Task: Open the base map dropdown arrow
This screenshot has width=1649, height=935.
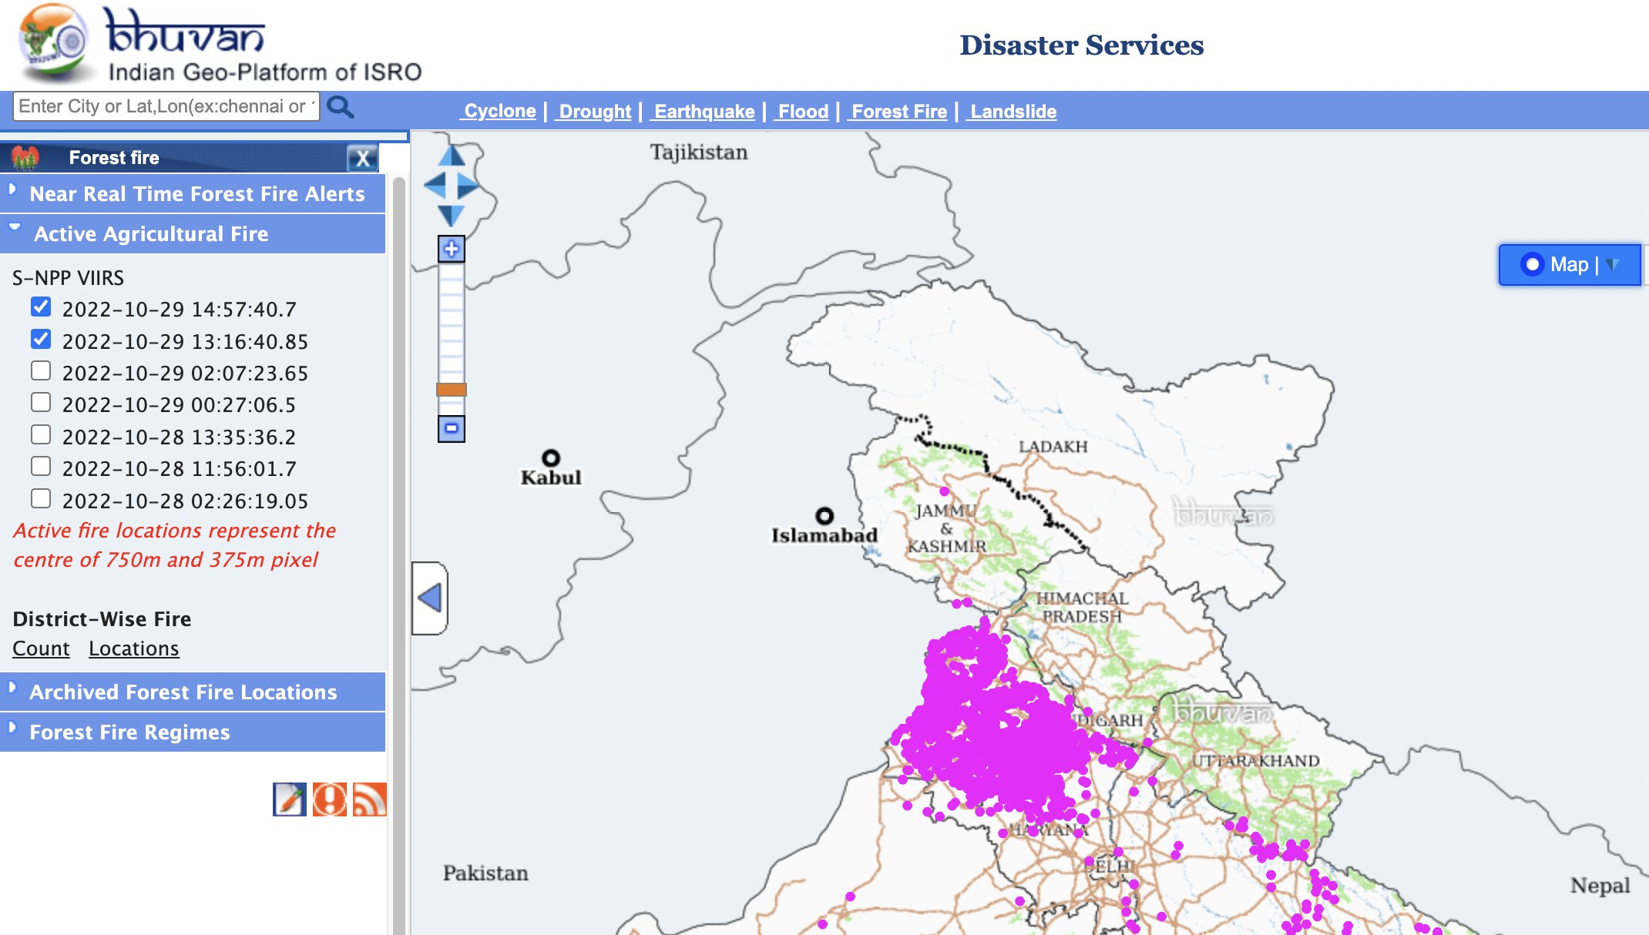Action: tap(1613, 265)
